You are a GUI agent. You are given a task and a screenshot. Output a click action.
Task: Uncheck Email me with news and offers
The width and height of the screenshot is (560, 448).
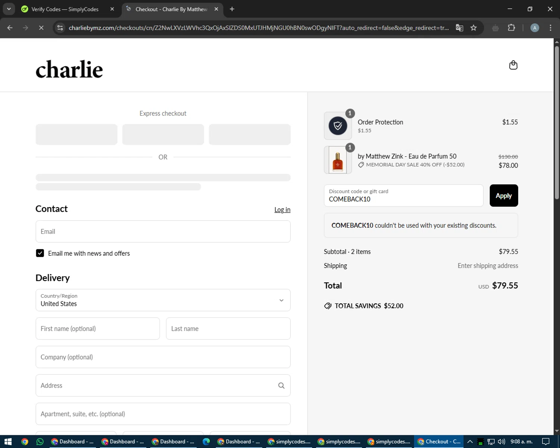(x=40, y=253)
